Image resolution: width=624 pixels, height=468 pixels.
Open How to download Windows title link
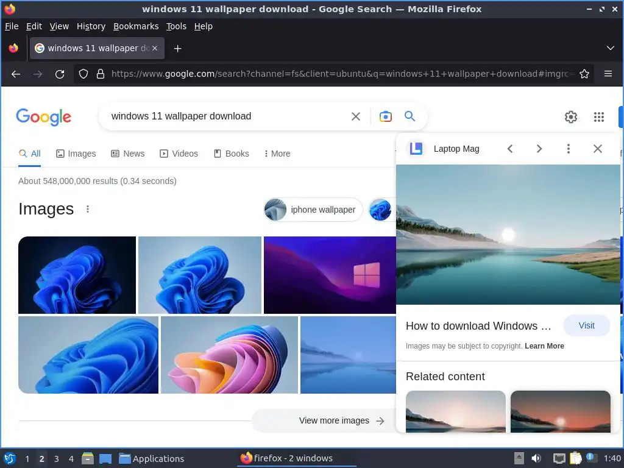point(478,326)
